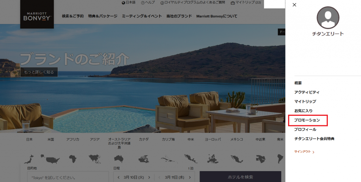Open 検索＆ご予約 navigation menu
The height and width of the screenshot is (182, 361).
click(x=73, y=16)
